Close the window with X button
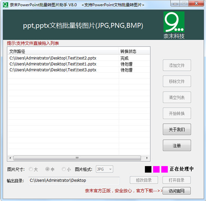Screen dimensions: 206x201 click(196, 3)
